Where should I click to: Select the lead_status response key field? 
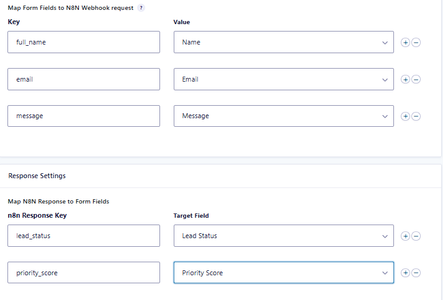tap(83, 236)
